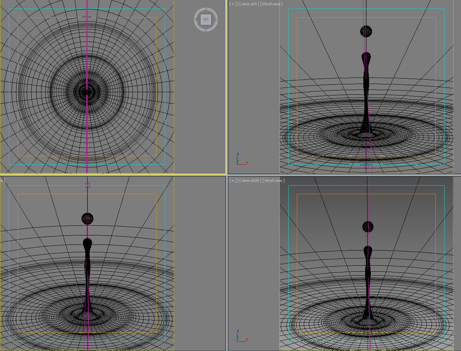Open the Wireframe shading menu in Camera04 viewport
The image size is (461, 351).
[x=271, y=4]
